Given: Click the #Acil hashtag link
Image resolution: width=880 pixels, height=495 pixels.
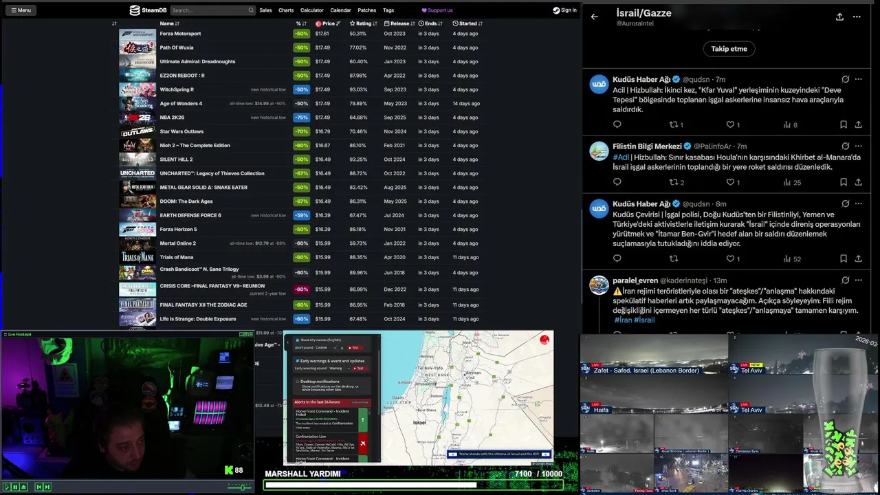Looking at the screenshot, I should 621,157.
